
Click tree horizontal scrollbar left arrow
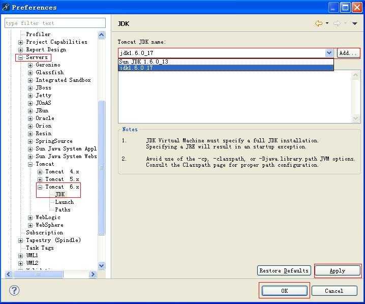pos(9,275)
